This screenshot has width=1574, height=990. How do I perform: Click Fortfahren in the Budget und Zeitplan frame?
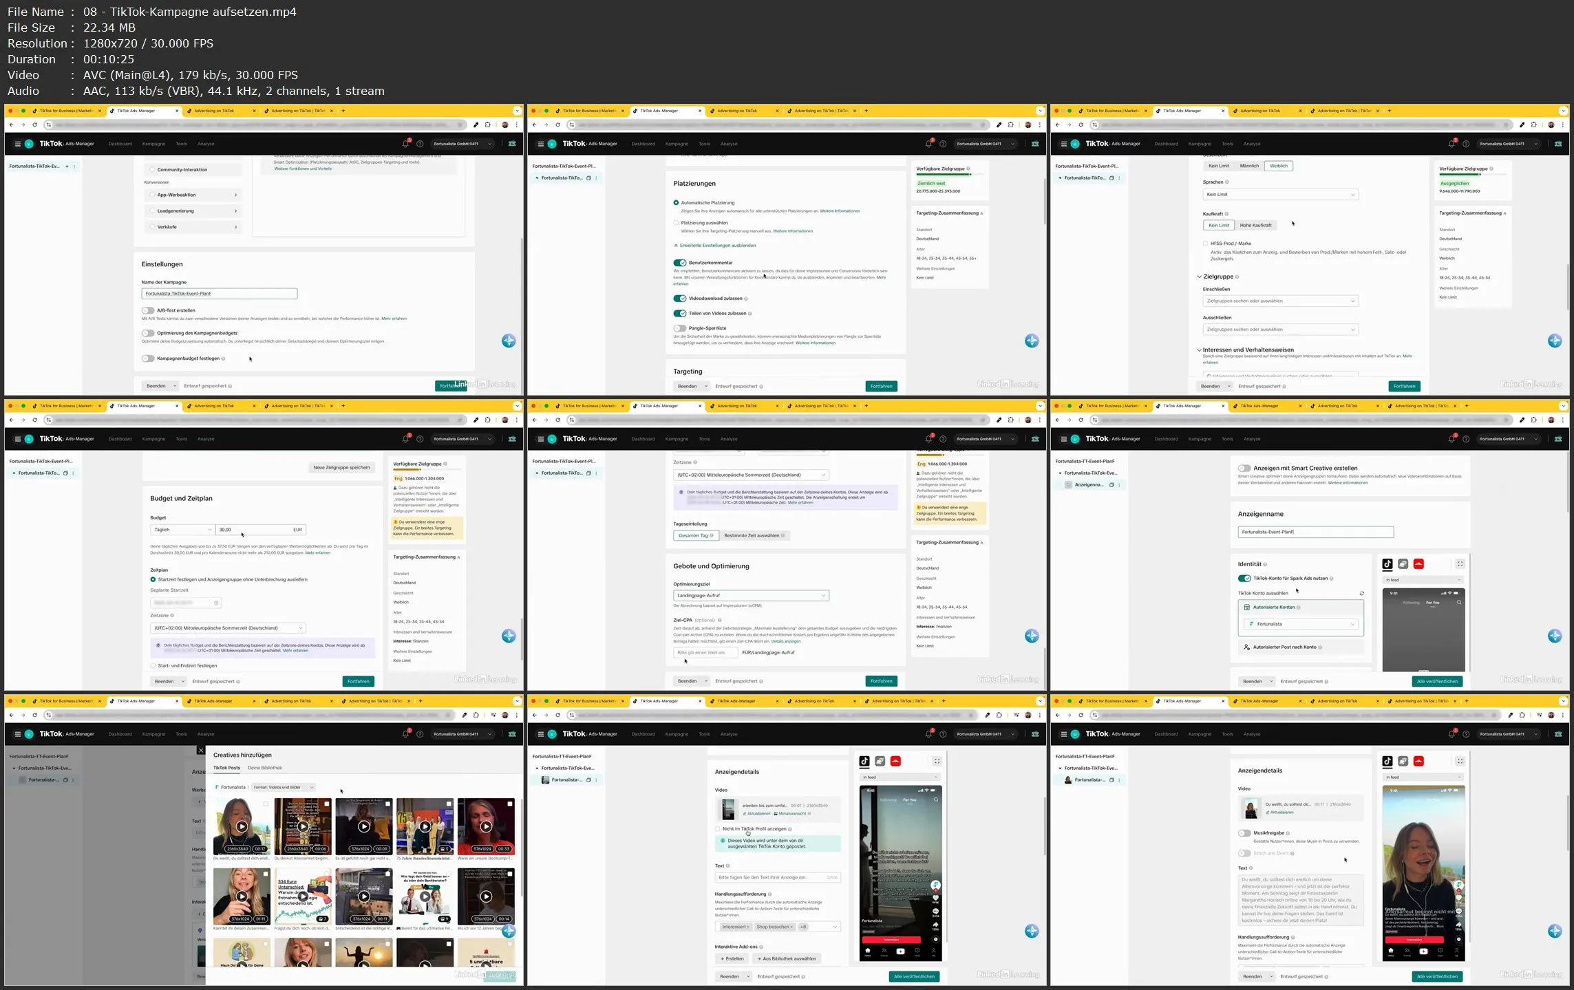pos(358,682)
